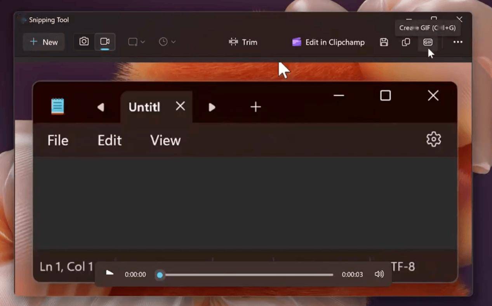Click the blue seek handle on the playback bar

click(x=160, y=275)
